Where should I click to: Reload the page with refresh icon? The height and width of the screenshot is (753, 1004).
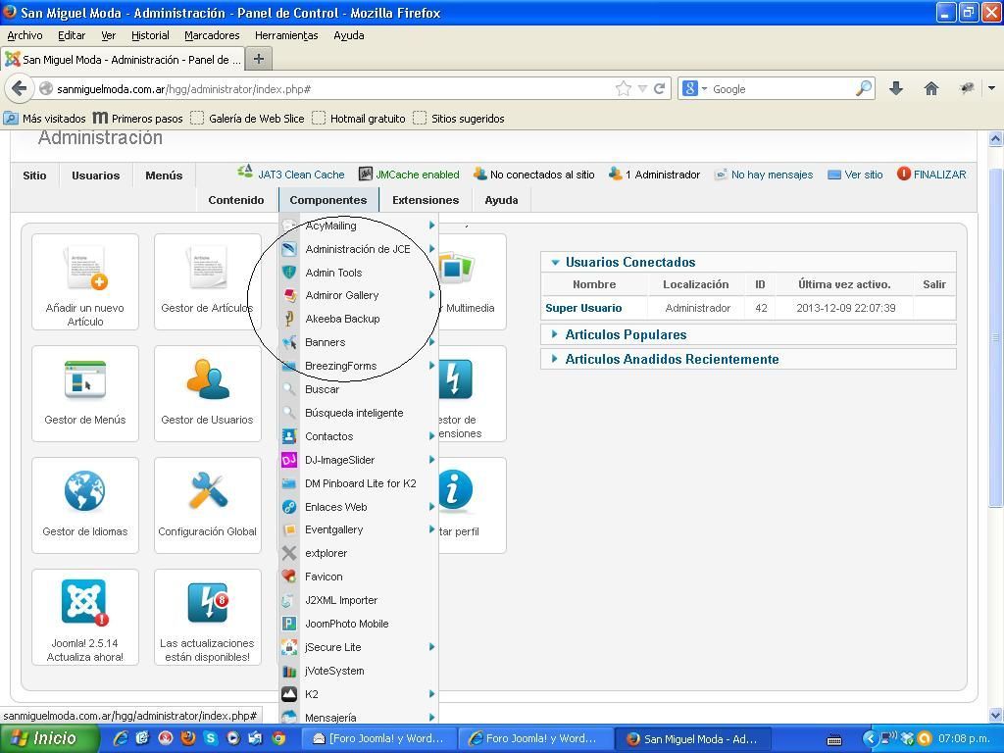[659, 88]
